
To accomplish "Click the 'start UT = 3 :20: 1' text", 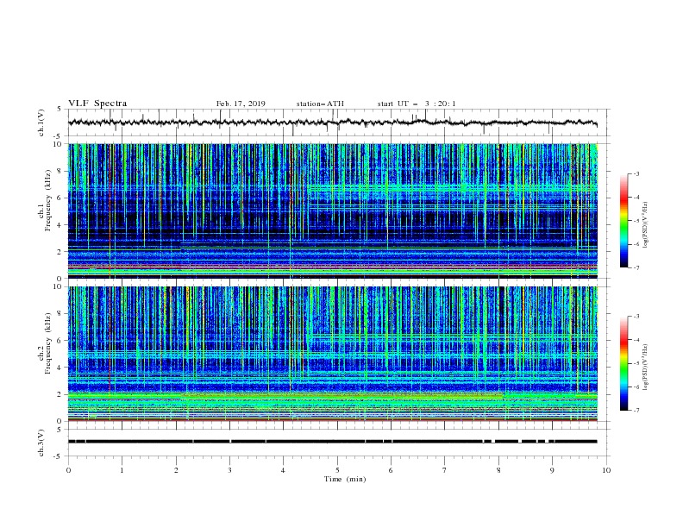I will pos(417,104).
